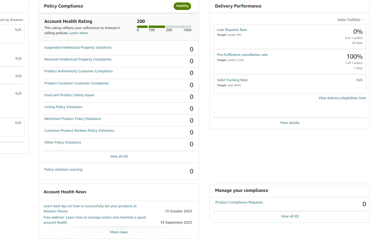Open Product Compliance Requests link
Image resolution: width=372 pixels, height=247 pixels.
239,202
